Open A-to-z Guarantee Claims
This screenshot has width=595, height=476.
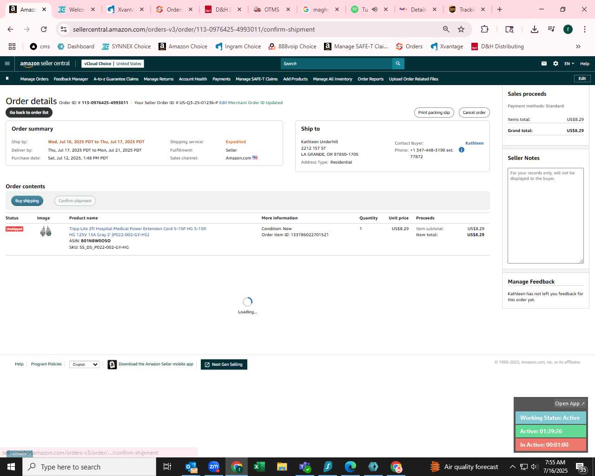(x=116, y=79)
